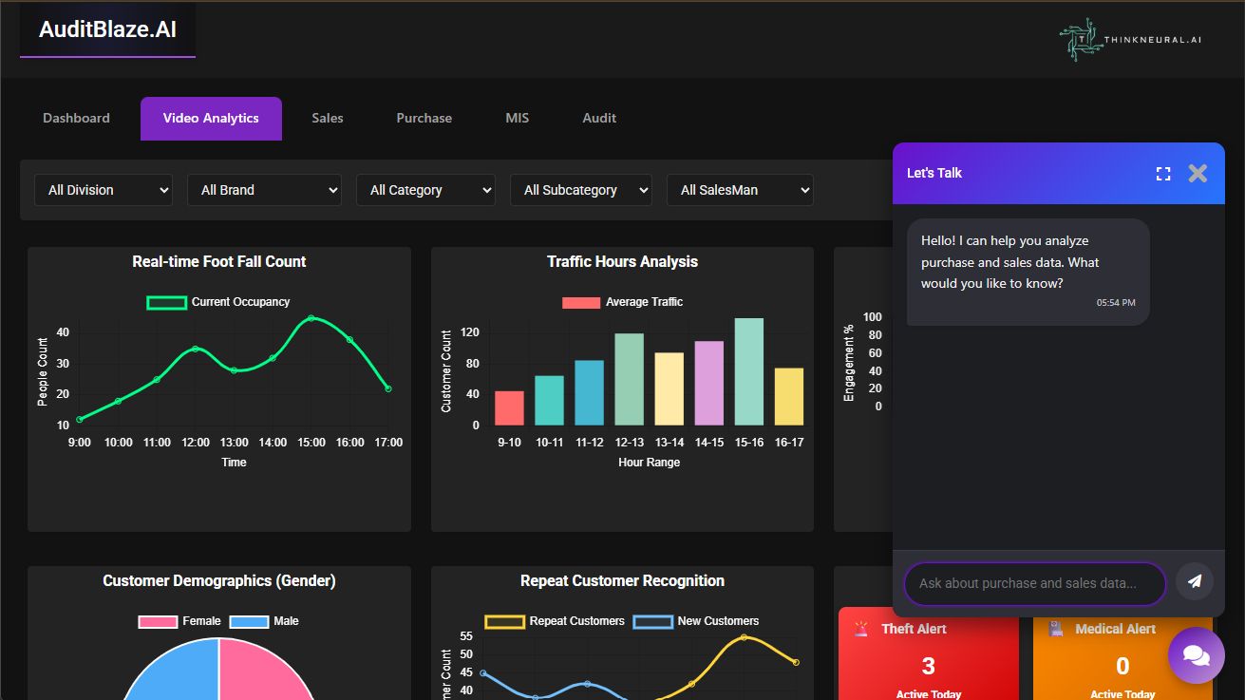Send the chat message with paper plane icon

1194,581
